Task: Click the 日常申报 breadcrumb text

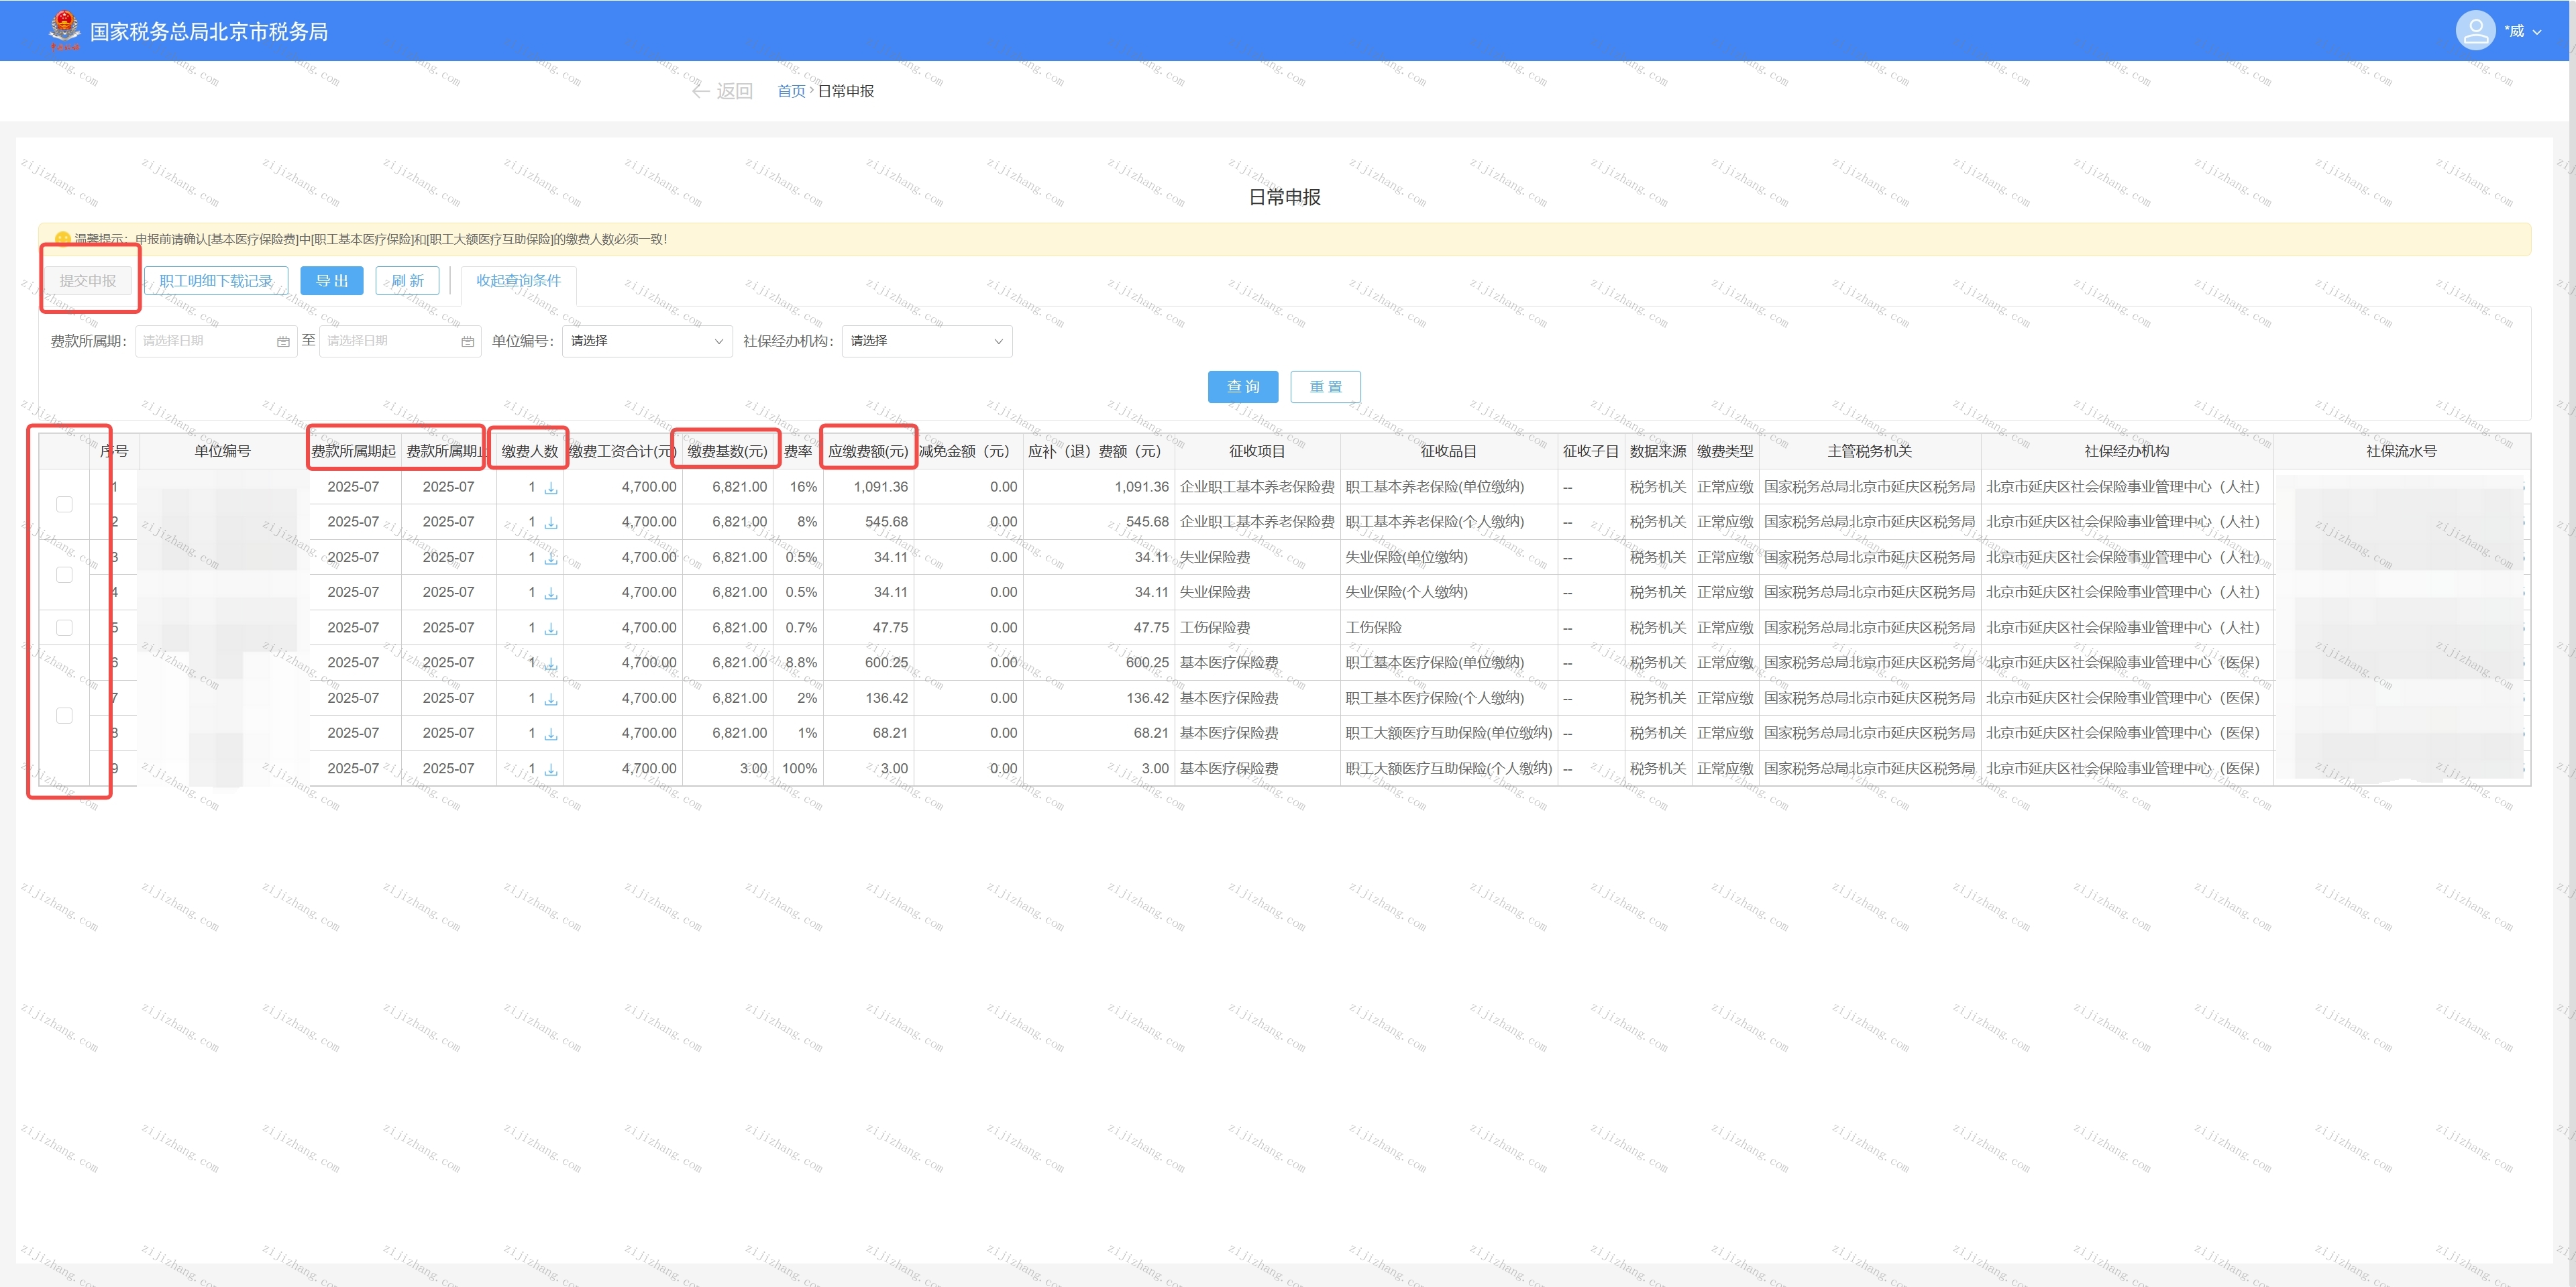Action: coord(845,91)
